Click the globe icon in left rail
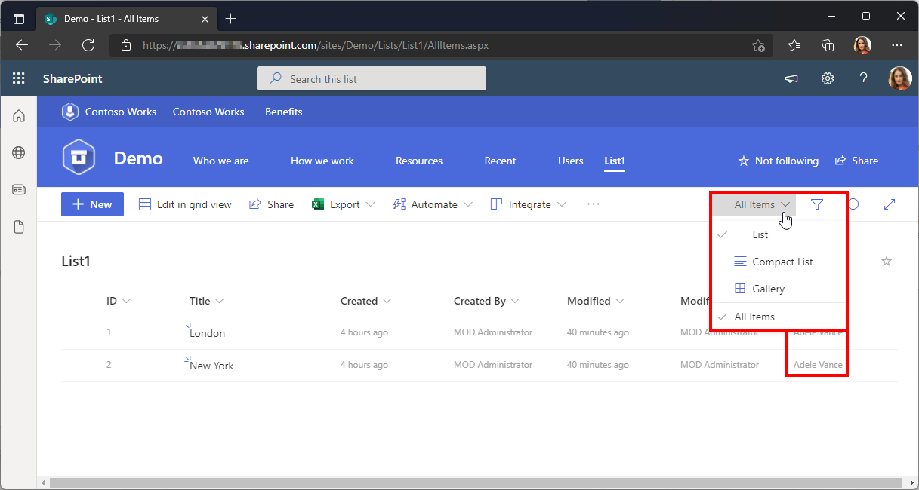This screenshot has width=919, height=490. [x=19, y=153]
